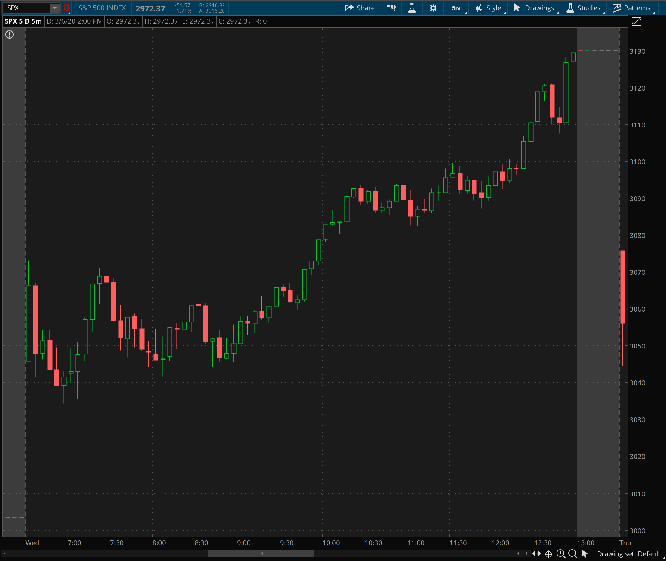The image size is (666, 561).
Task: Click the 3040 price axis label
Action: [x=637, y=383]
